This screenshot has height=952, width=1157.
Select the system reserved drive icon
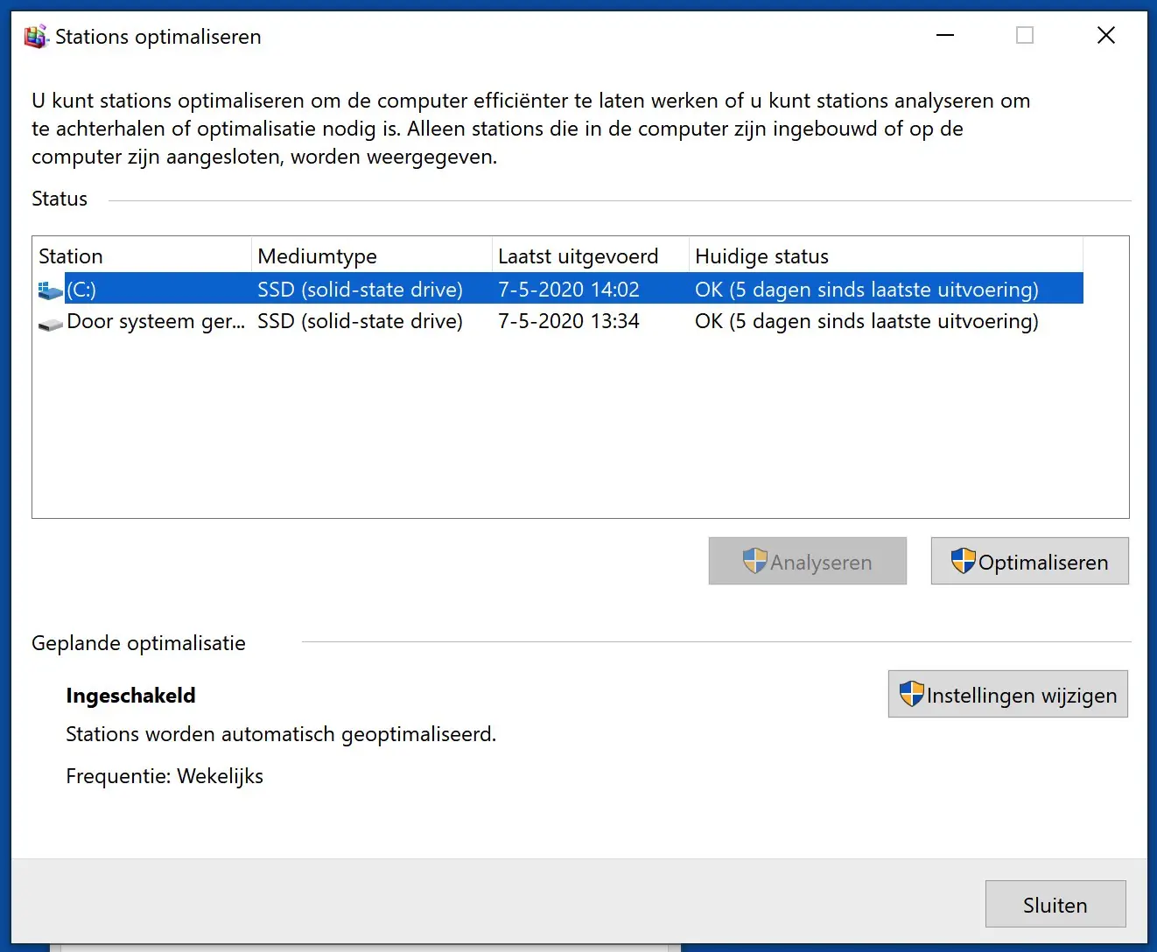(51, 325)
